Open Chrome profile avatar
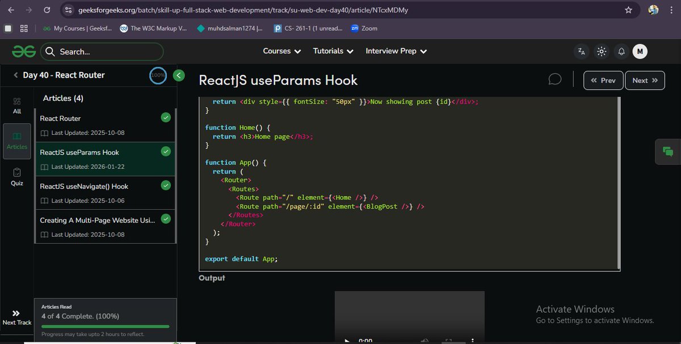The width and height of the screenshot is (681, 344). (653, 10)
